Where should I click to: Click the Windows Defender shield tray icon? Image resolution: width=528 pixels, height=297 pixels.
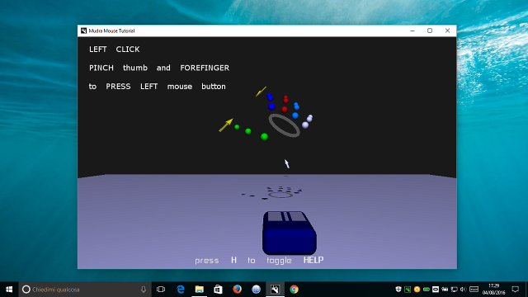398,290
